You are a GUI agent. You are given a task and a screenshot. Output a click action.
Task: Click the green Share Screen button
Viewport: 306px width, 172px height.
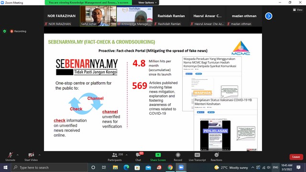click(x=158, y=157)
